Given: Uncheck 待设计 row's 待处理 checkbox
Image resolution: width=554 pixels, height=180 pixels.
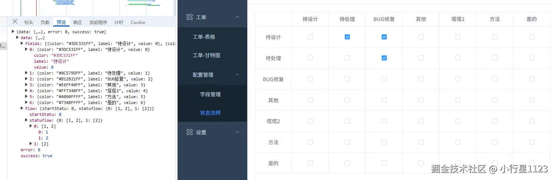Looking at the screenshot, I should pos(347,37).
